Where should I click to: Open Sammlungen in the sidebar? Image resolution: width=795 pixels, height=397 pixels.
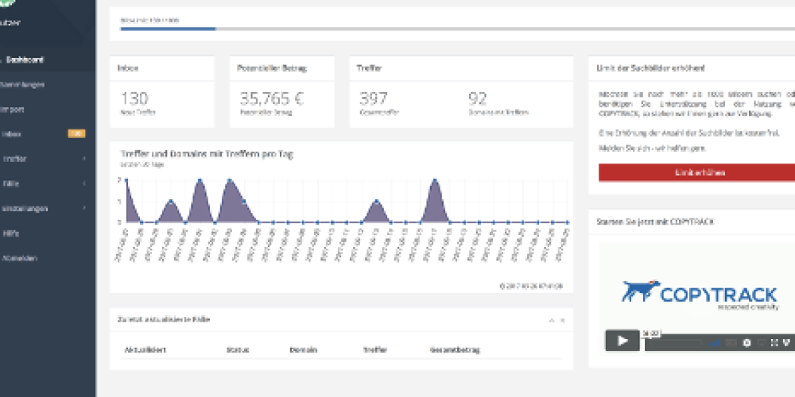[24, 84]
